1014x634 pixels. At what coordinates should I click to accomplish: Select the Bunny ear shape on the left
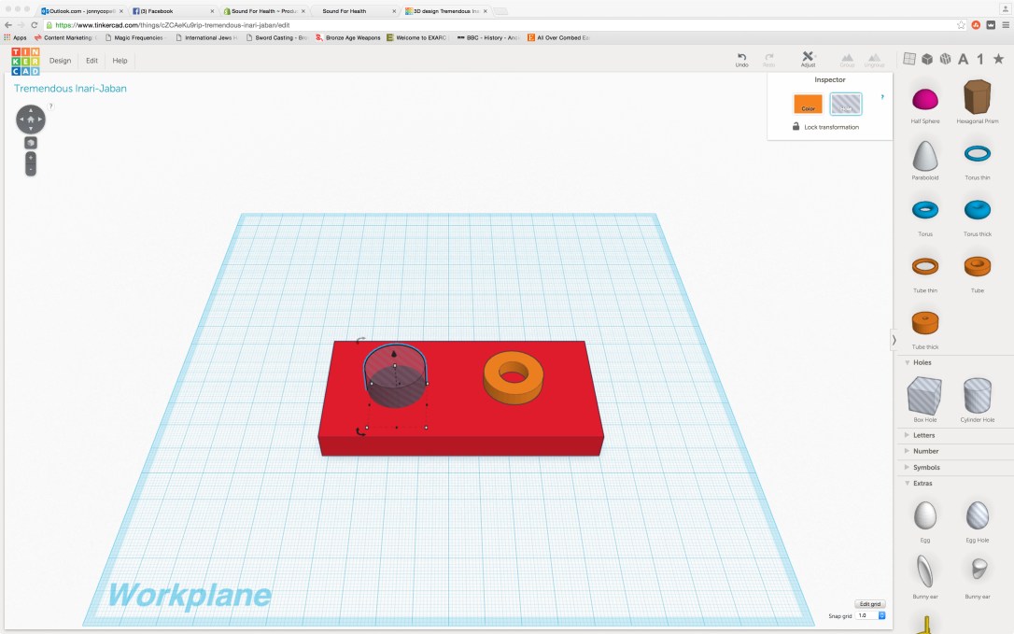[925, 570]
